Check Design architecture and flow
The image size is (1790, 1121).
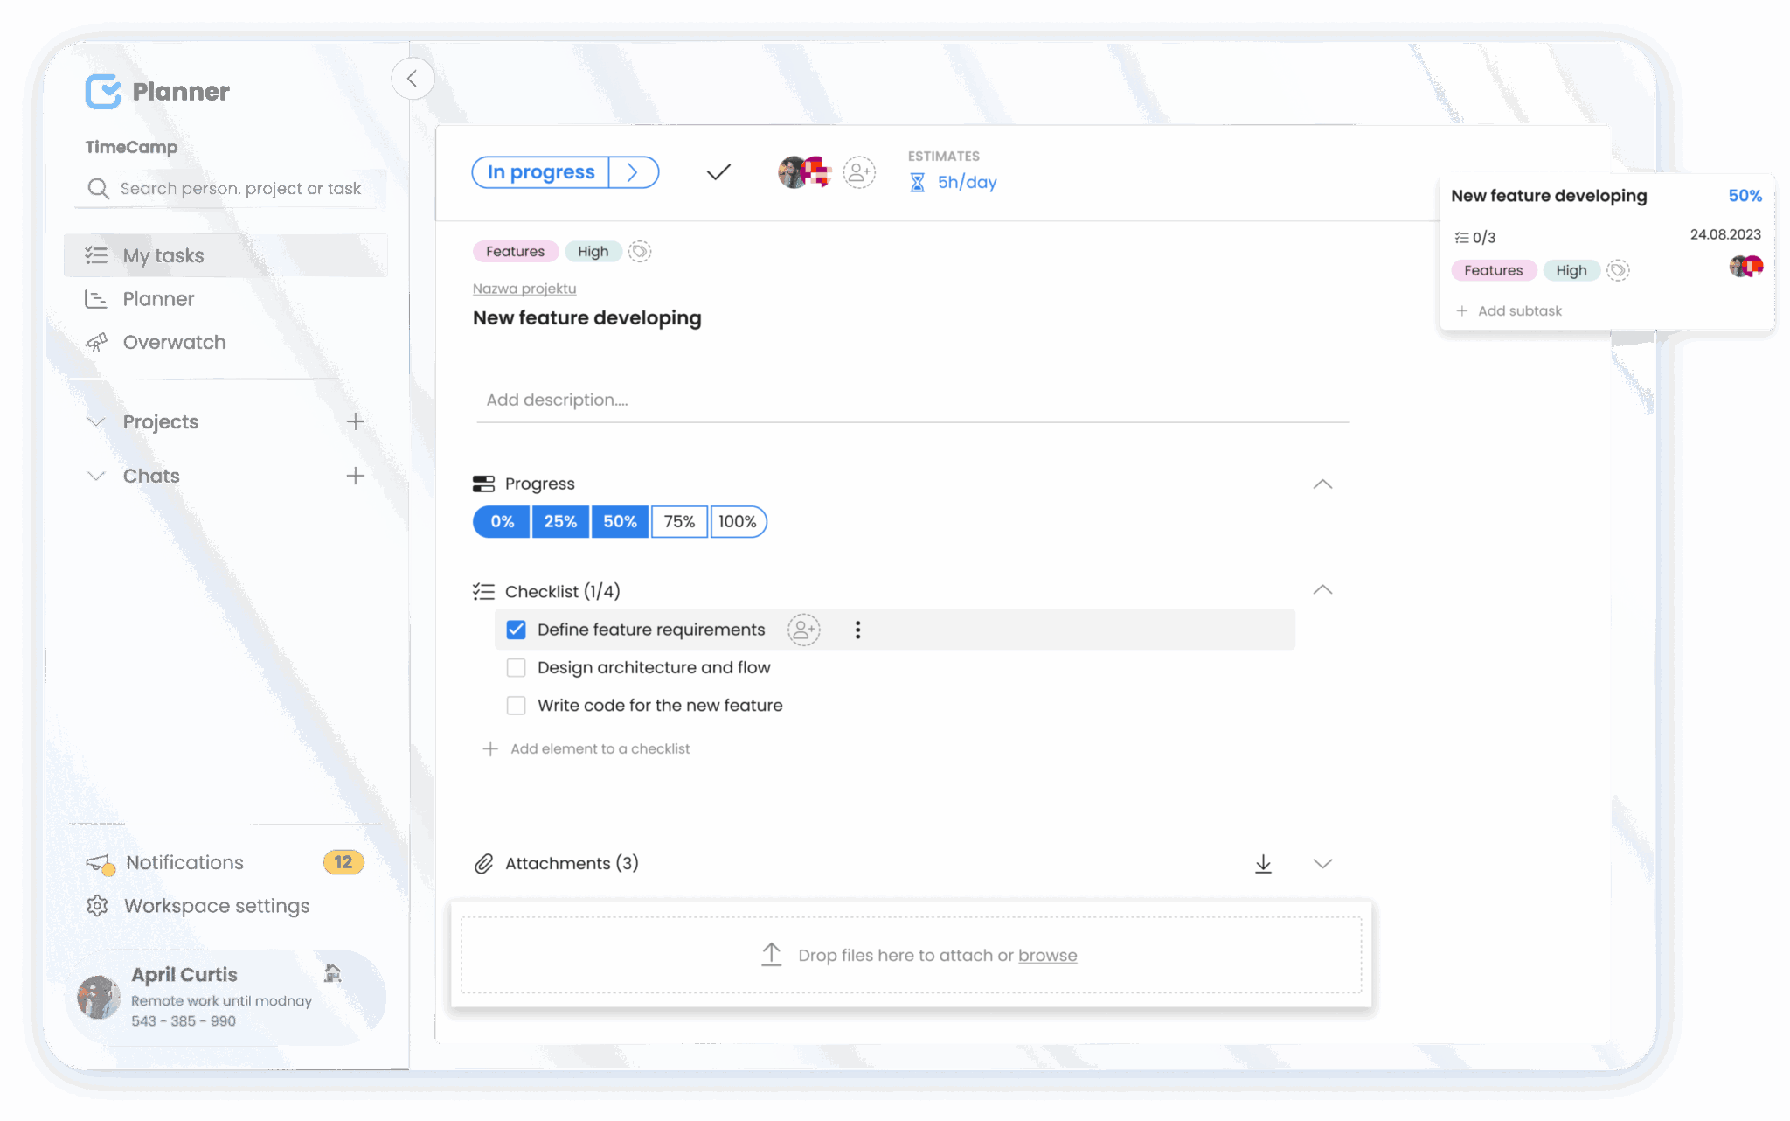pyautogui.click(x=516, y=667)
